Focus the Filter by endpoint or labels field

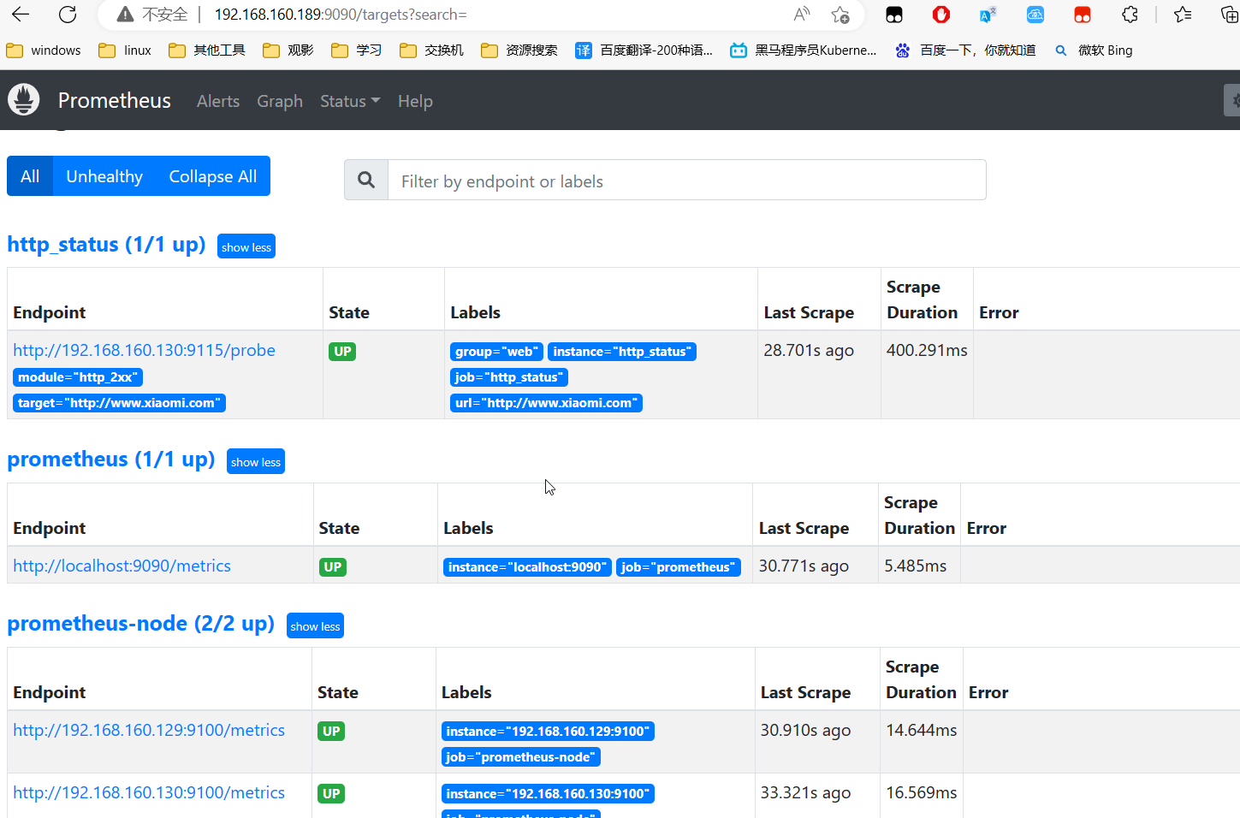tap(687, 180)
